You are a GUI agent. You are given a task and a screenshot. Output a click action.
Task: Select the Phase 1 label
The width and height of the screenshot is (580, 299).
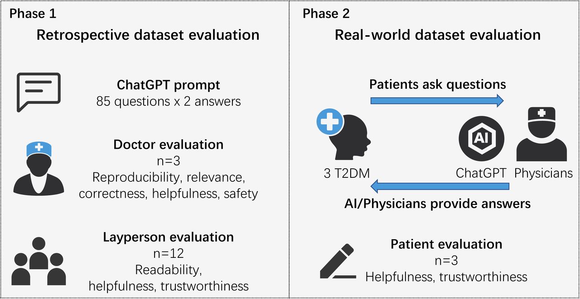click(x=33, y=14)
